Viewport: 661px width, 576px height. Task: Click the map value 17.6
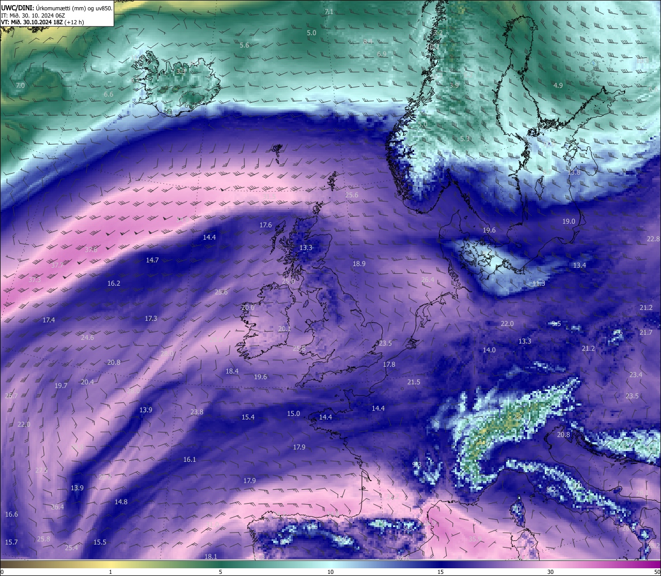tap(265, 225)
